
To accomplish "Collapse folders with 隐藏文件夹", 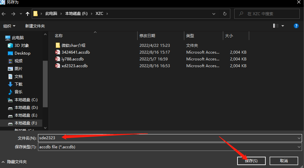I will tap(14, 162).
